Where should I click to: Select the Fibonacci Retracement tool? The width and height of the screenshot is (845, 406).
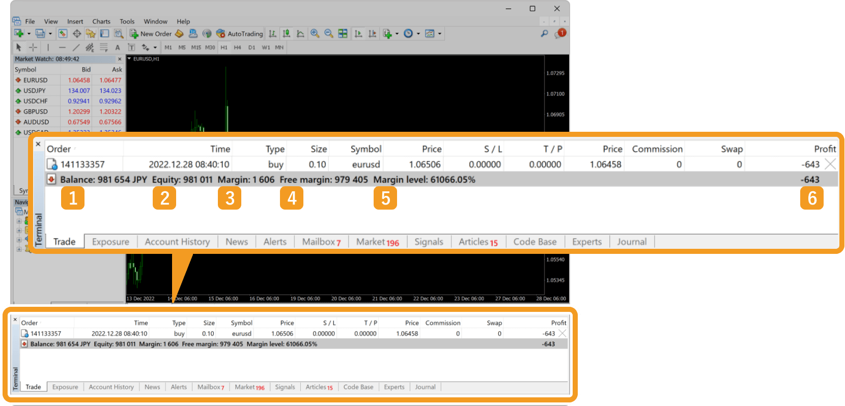coord(104,47)
